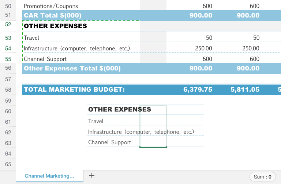Viewport: 281px width, 184px height.
Task: Select the Promotions/Coupons cell
Action: pyautogui.click(x=51, y=6)
